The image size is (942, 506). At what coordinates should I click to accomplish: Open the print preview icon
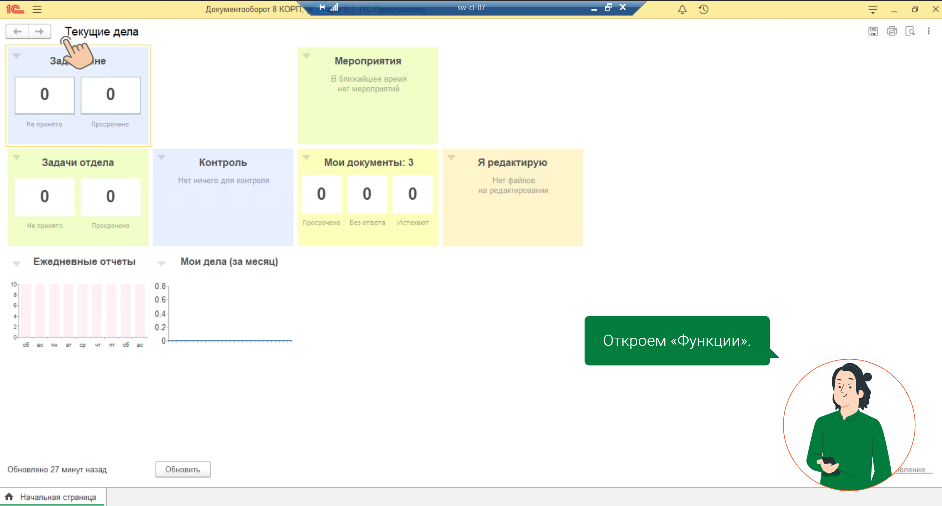910,31
